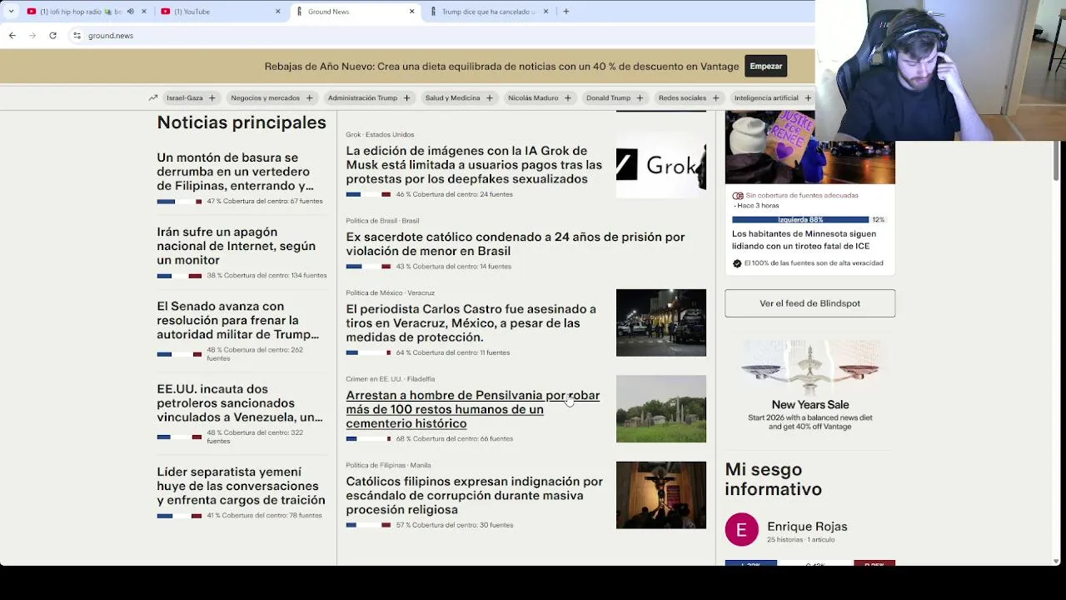Open the Israel-Gaza topic chip

click(185, 97)
